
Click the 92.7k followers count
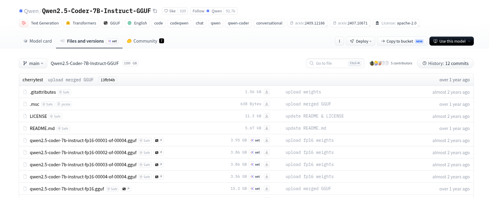pyautogui.click(x=231, y=11)
